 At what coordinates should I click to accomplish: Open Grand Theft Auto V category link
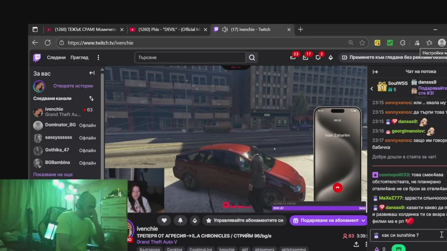(x=157, y=242)
